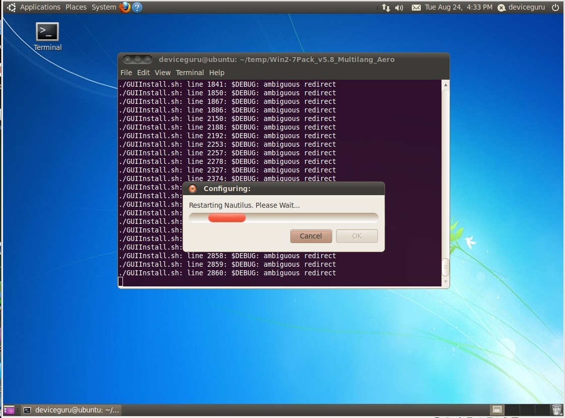
Task: Open the Places menu
Action: point(76,7)
